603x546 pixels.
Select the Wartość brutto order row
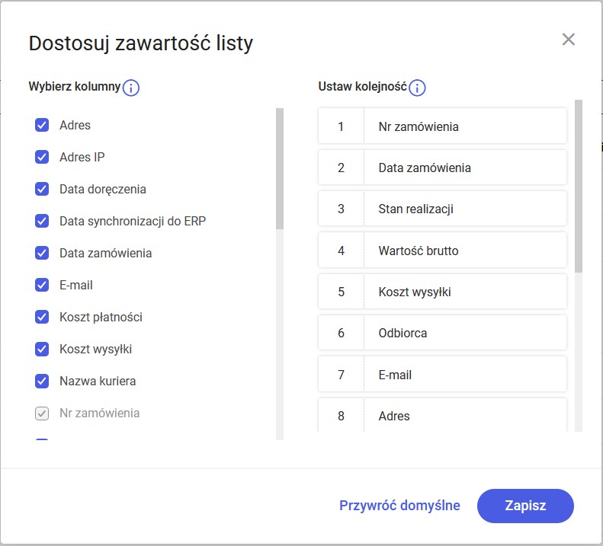click(x=442, y=250)
